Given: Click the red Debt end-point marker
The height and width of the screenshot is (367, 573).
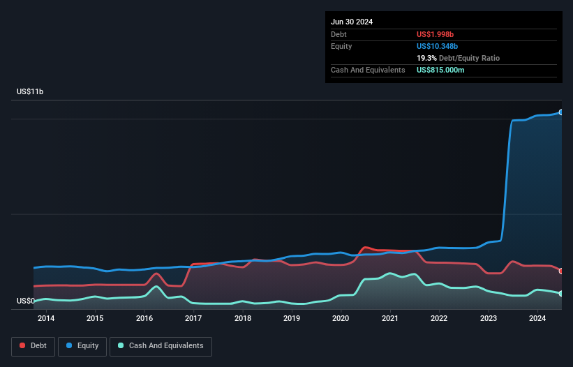Looking at the screenshot, I should pos(561,271).
